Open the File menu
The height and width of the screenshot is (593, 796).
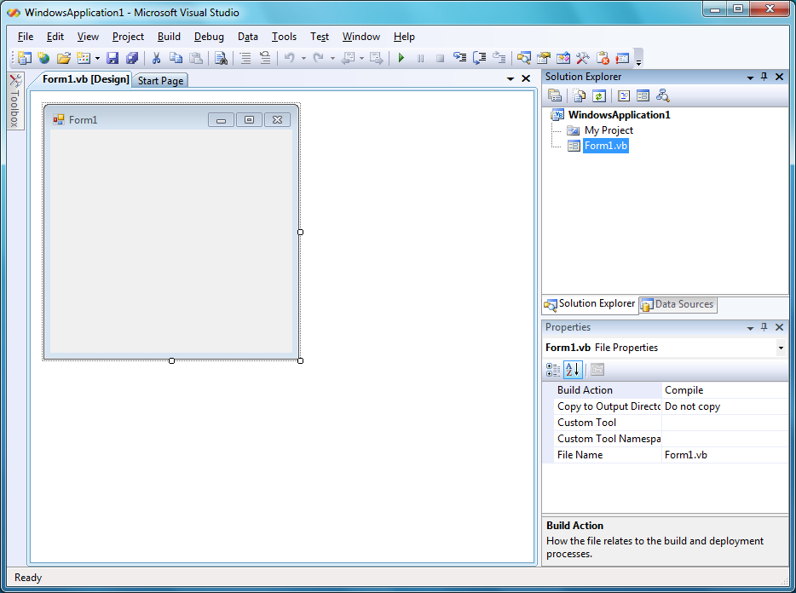[26, 37]
